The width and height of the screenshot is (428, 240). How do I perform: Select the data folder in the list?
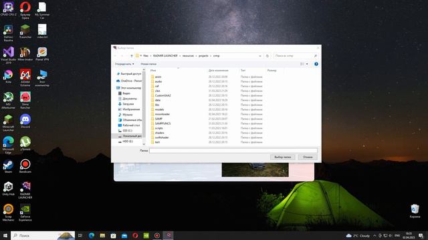pyautogui.click(x=156, y=100)
